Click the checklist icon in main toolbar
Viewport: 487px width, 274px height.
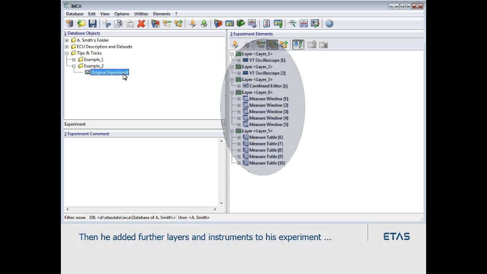pyautogui.click(x=267, y=24)
